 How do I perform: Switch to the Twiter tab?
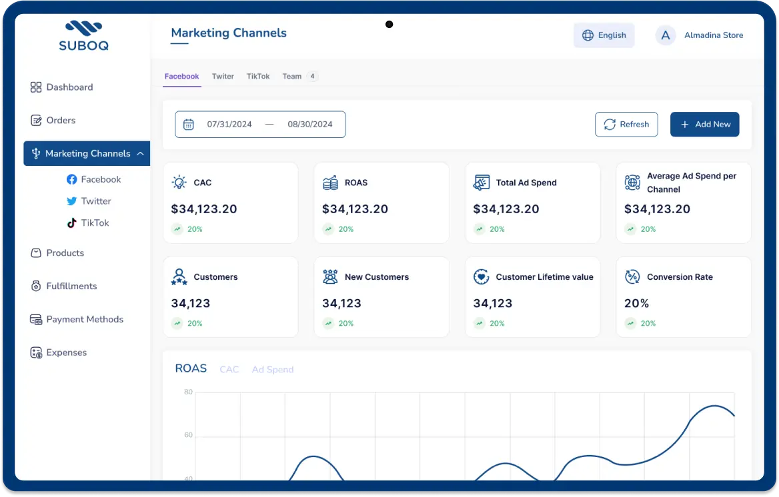point(223,77)
